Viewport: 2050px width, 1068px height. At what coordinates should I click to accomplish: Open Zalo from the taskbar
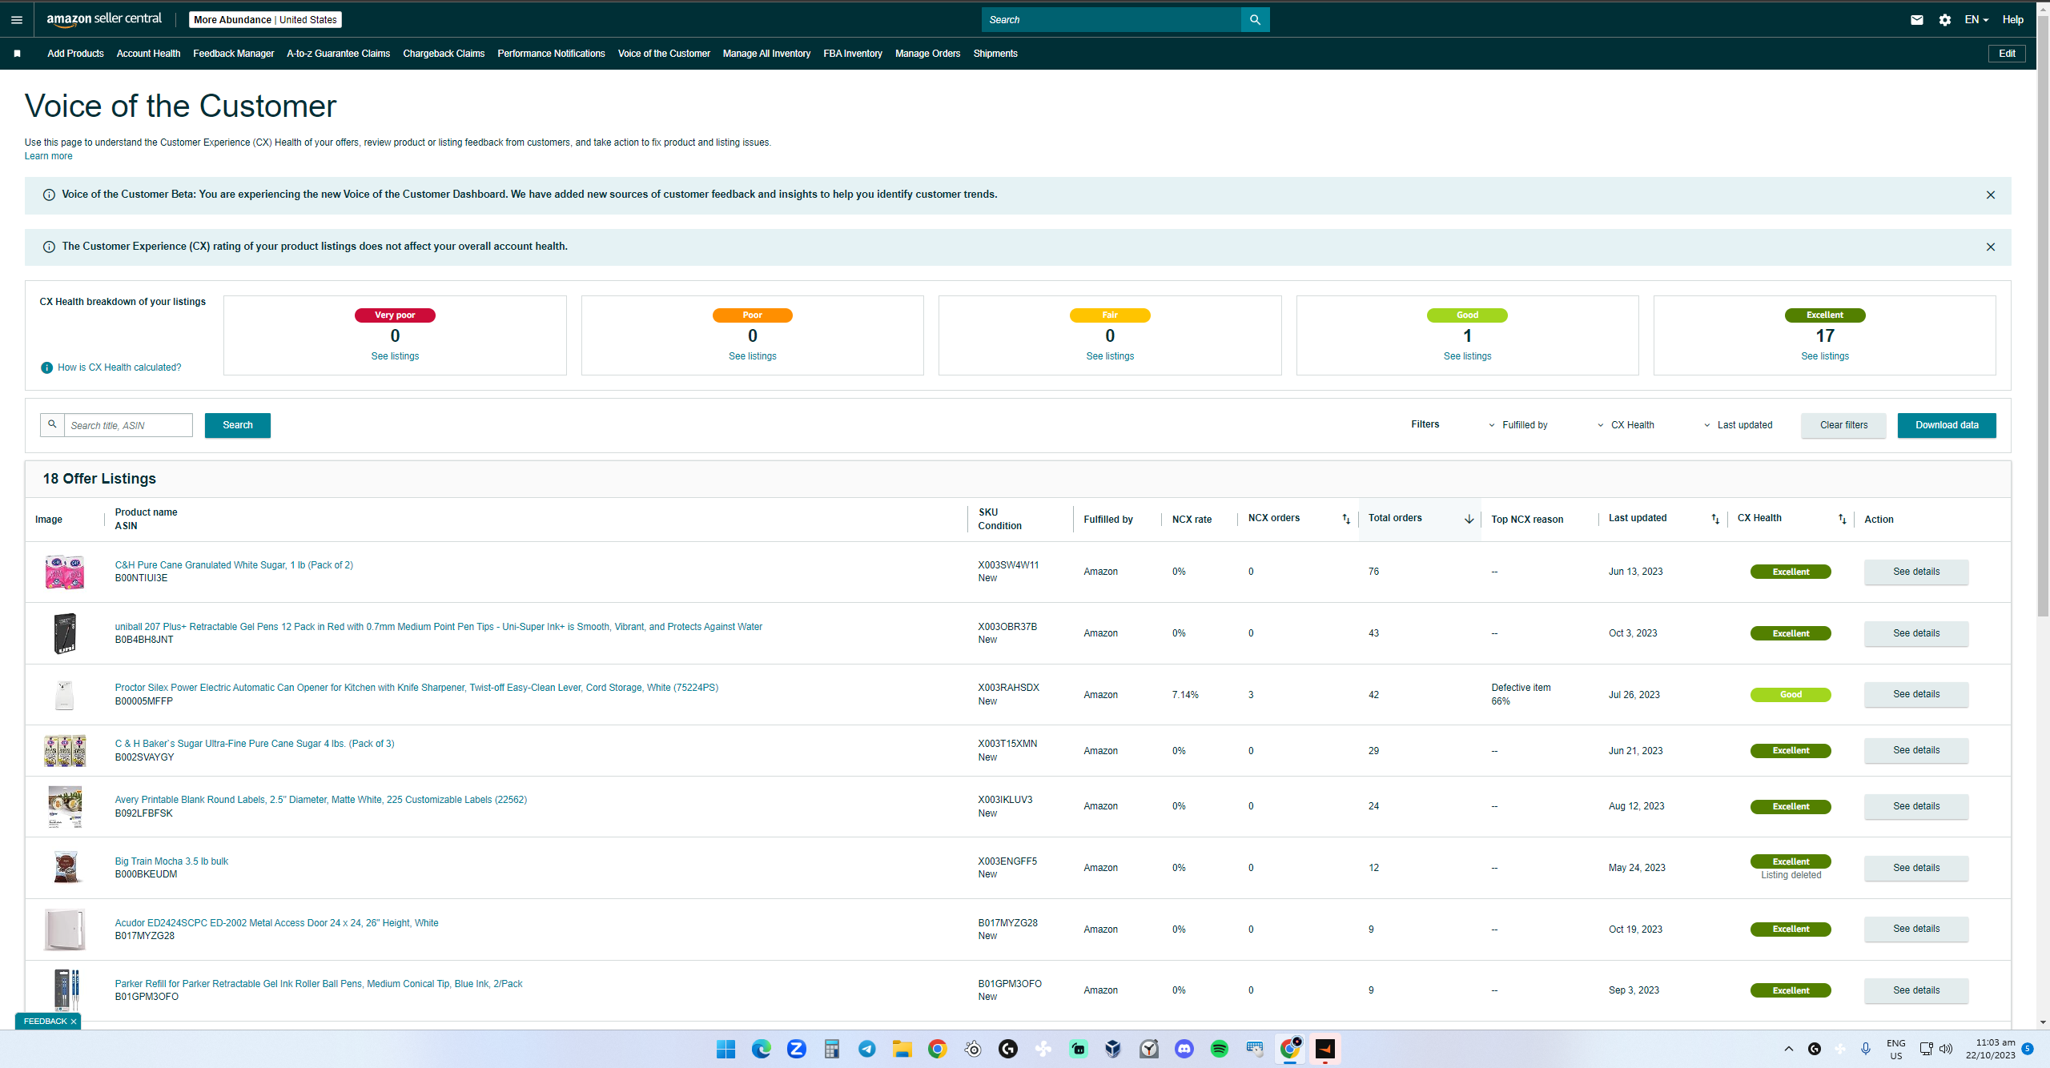796,1049
